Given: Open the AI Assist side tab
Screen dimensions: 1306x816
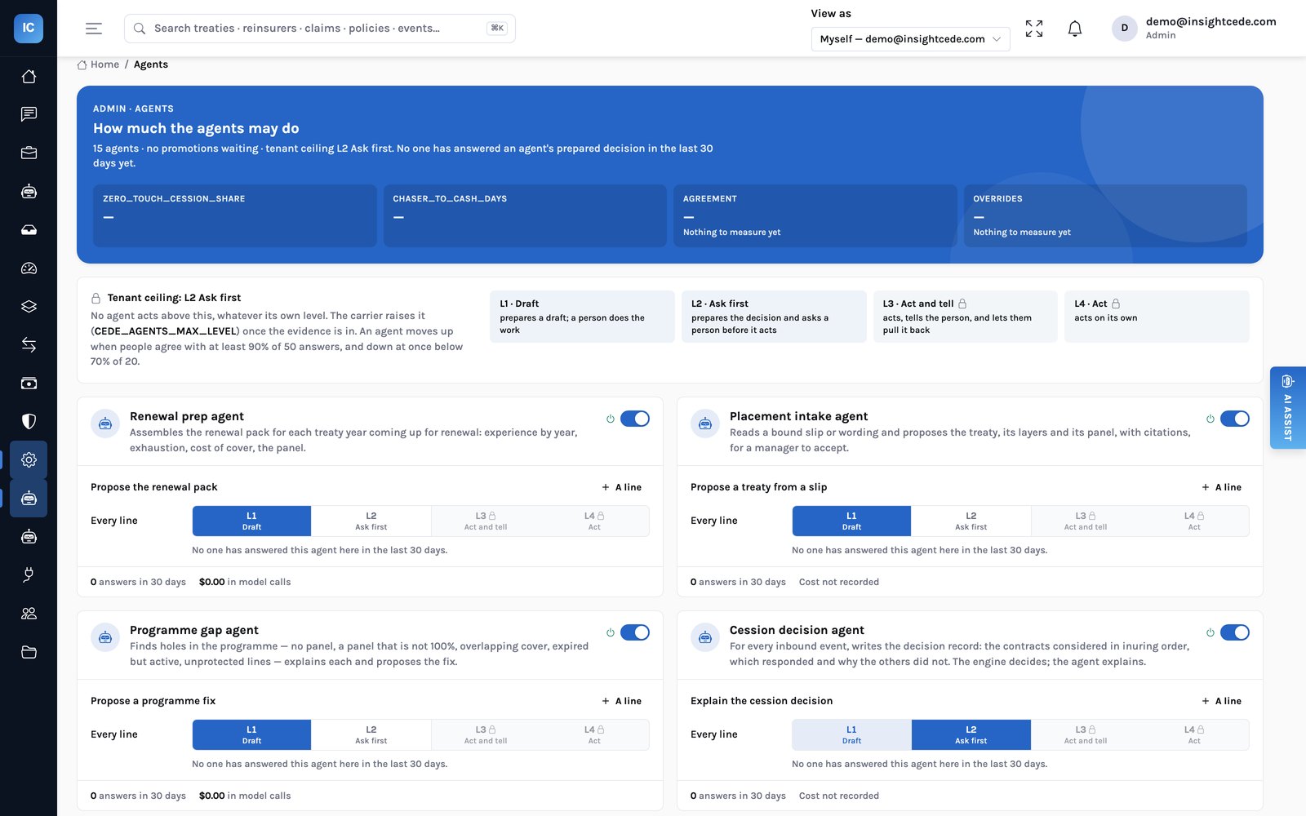Looking at the screenshot, I should tap(1288, 407).
